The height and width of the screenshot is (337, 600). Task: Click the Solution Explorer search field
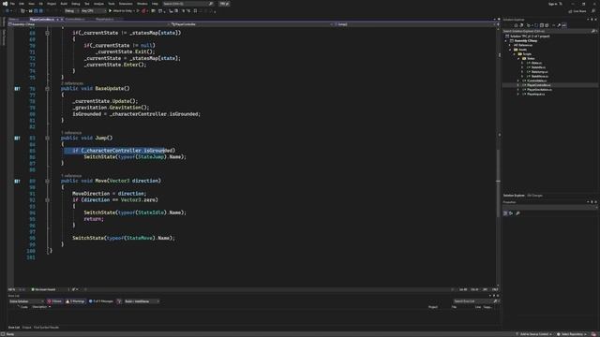click(x=549, y=31)
